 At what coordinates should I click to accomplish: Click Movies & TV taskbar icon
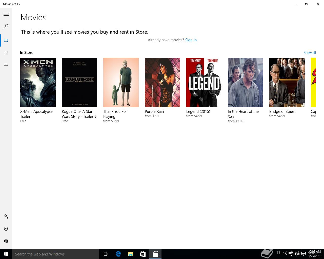point(155,254)
